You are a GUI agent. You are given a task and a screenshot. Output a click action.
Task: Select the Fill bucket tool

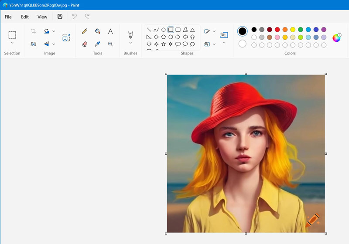click(97, 31)
